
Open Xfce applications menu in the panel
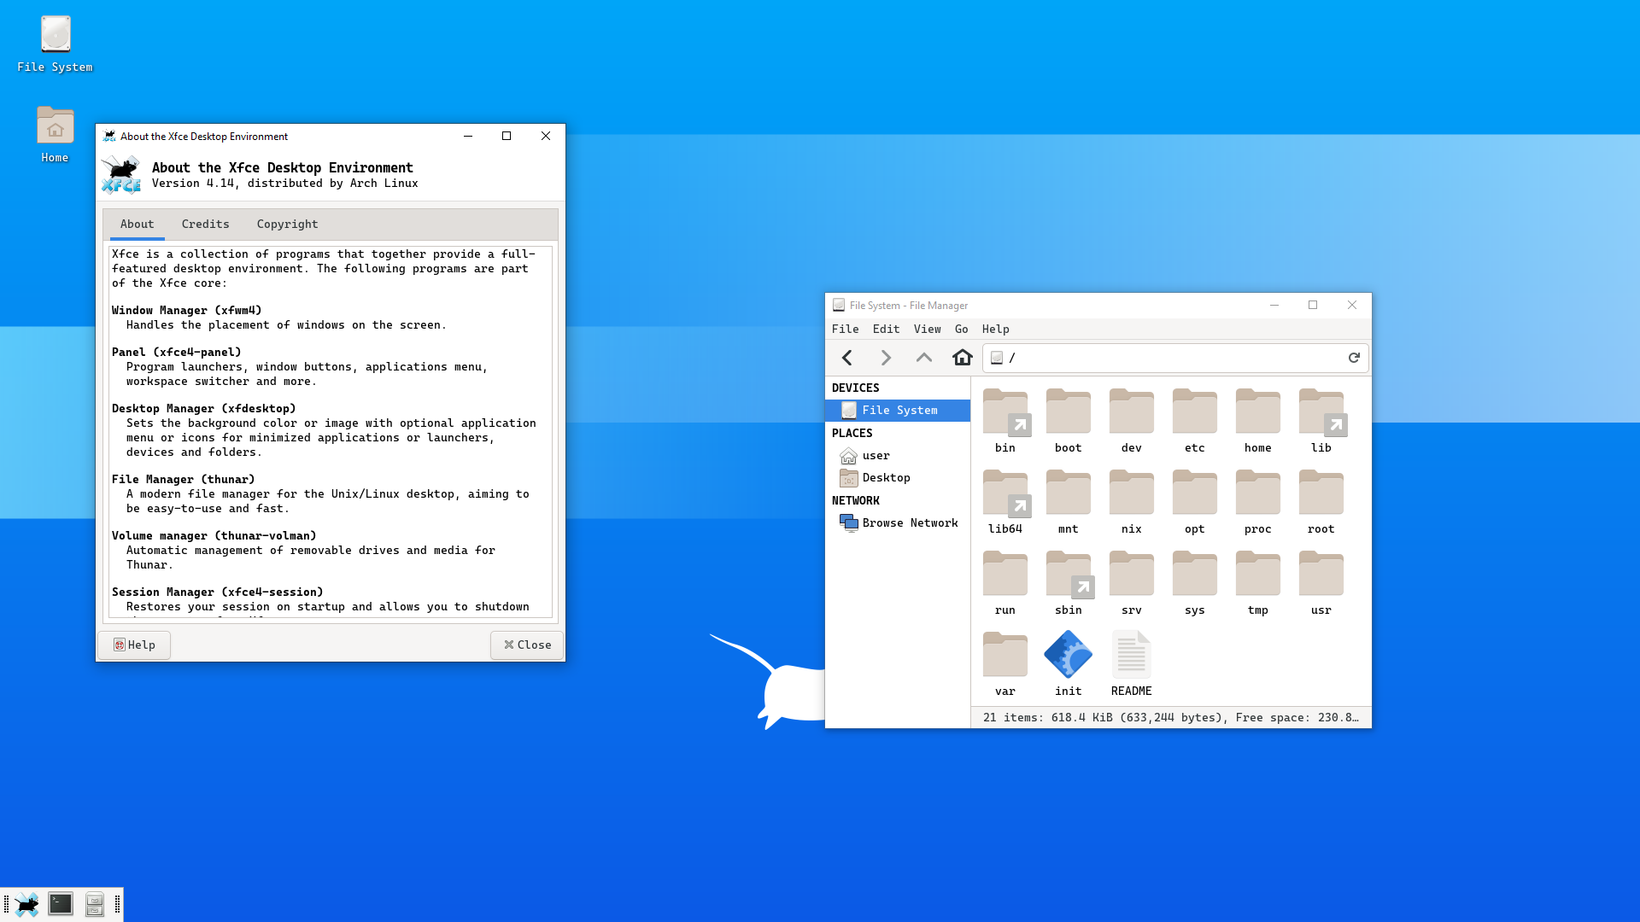point(26,904)
